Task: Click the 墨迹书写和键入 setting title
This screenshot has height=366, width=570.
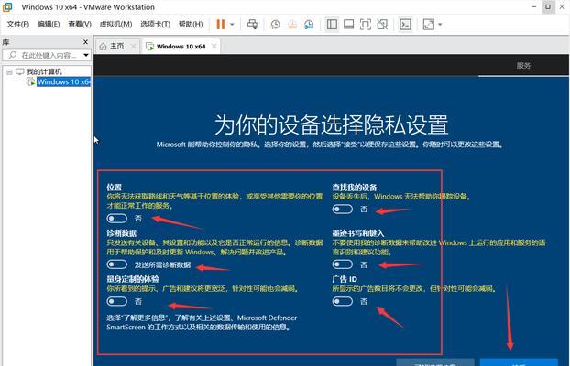Action: tap(358, 233)
